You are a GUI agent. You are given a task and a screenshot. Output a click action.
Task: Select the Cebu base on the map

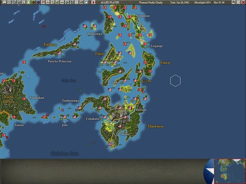(x=122, y=82)
